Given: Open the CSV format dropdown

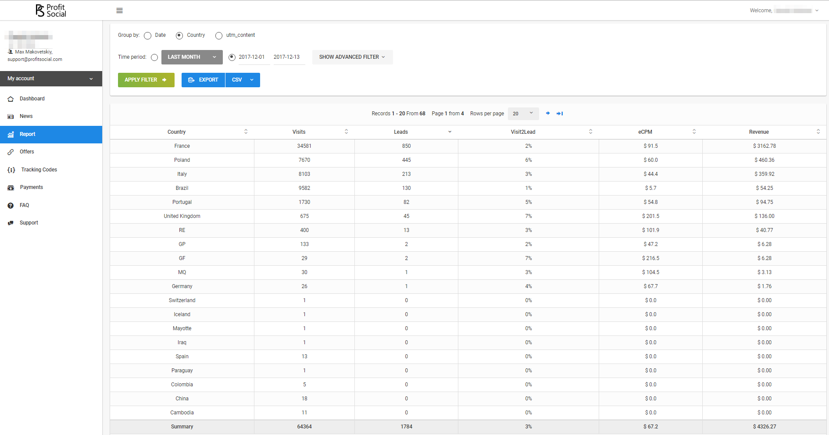Looking at the screenshot, I should pyautogui.click(x=243, y=80).
